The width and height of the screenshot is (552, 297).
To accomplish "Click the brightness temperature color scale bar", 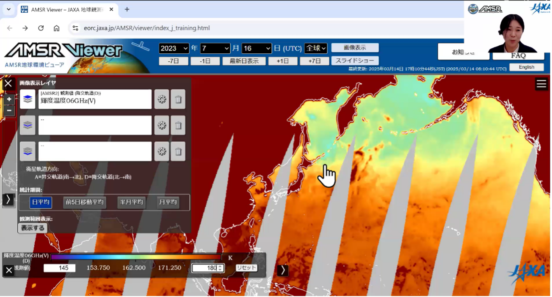I will point(135,257).
